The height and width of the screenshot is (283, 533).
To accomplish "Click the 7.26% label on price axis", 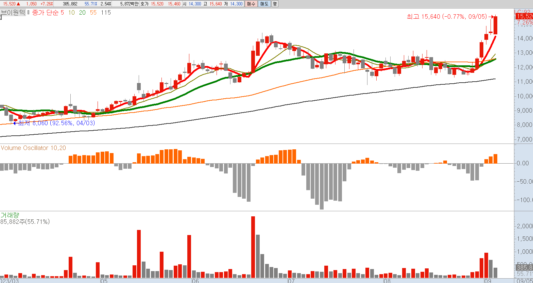I will [525, 23].
